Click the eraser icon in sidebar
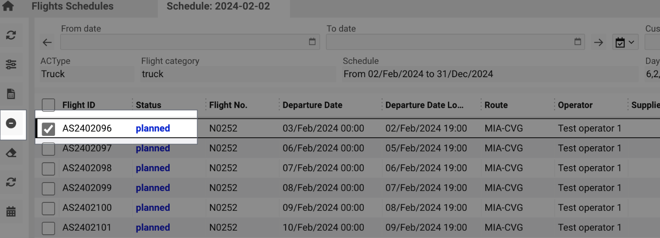This screenshot has height=238, width=660. 11,153
